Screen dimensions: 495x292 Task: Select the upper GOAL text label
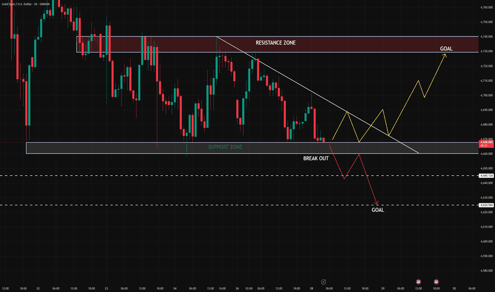(x=446, y=49)
